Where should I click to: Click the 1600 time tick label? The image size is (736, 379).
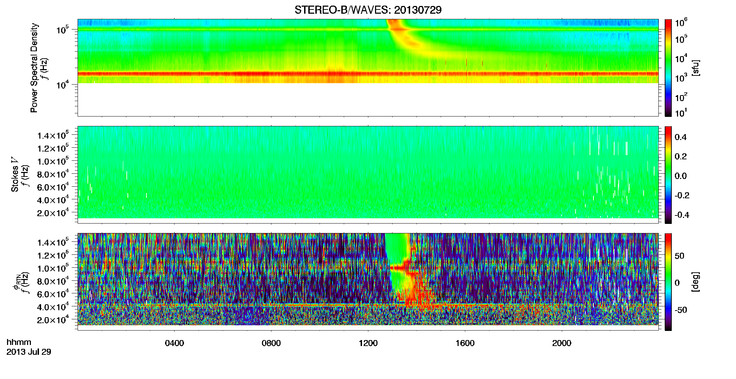tap(465, 343)
